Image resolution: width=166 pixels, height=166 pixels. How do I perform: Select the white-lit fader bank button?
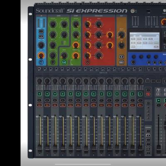pos(148,135)
